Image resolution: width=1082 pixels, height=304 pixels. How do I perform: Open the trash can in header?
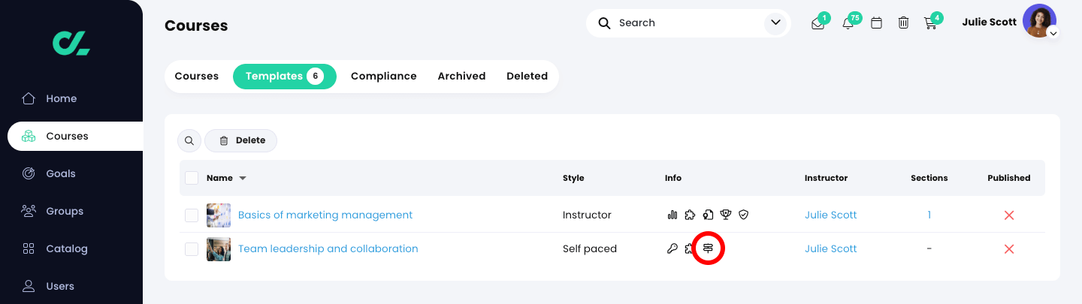903,23
